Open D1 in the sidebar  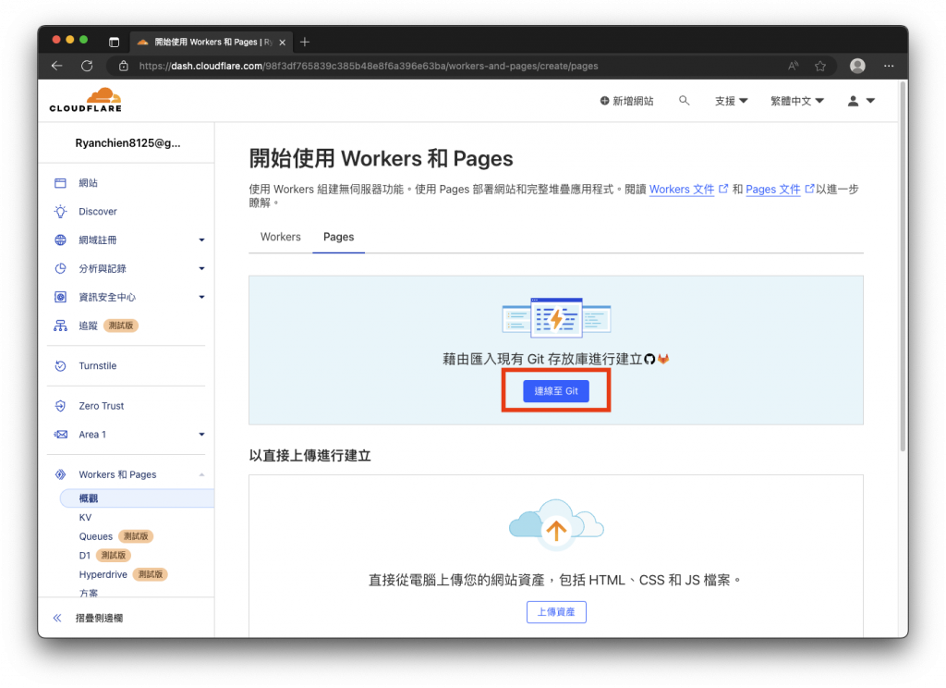(x=84, y=555)
